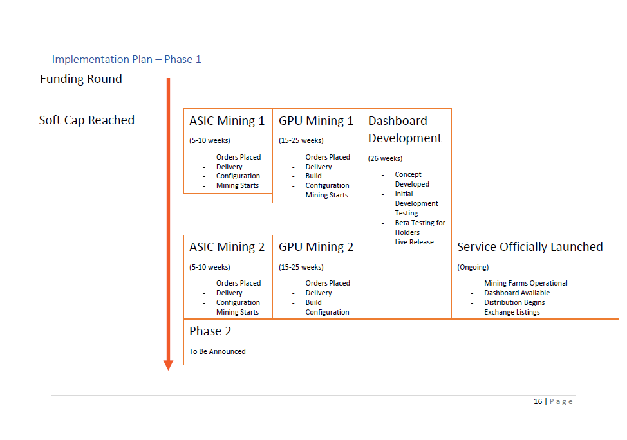The height and width of the screenshot is (440, 627).
Task: Click the 'Beta Testing for Holders' bullet
Action: 420,228
